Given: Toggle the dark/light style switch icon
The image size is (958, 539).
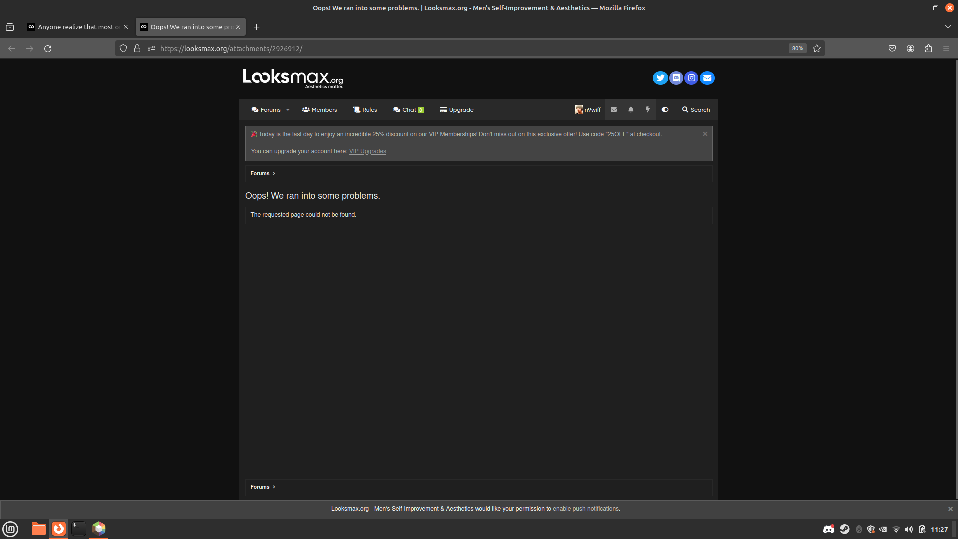Looking at the screenshot, I should click(x=665, y=110).
